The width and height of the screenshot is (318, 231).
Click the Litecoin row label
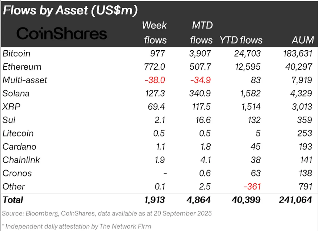click(18, 133)
